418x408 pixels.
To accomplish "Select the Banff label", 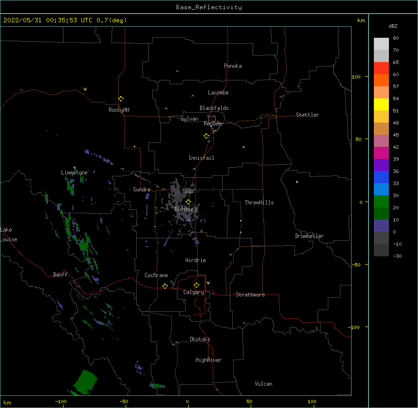I will (60, 275).
